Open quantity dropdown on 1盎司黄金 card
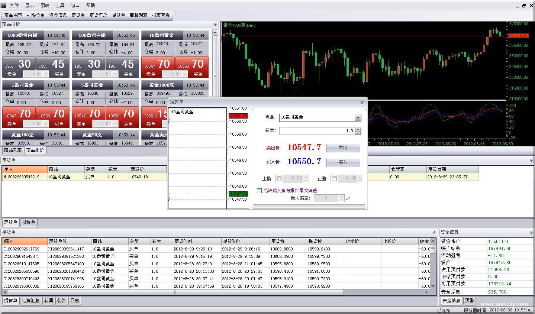This screenshot has height=314, width=535. (46, 124)
